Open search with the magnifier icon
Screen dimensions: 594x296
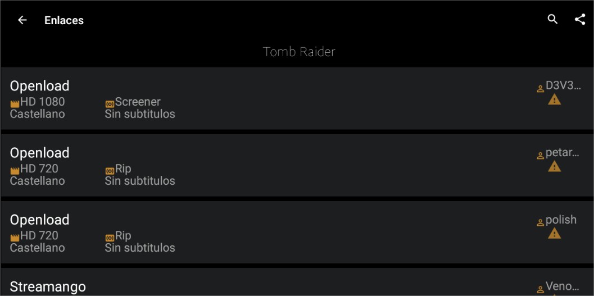coord(552,20)
